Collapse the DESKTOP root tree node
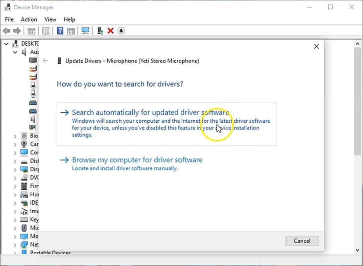The width and height of the screenshot is (363, 266). click(6, 44)
